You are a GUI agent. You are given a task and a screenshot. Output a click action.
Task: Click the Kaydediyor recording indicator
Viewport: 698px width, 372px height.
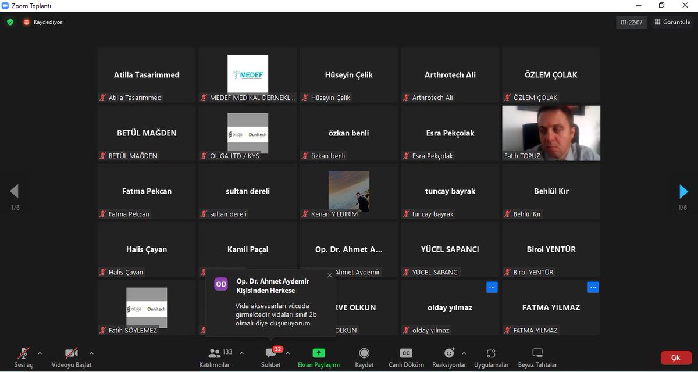42,22
